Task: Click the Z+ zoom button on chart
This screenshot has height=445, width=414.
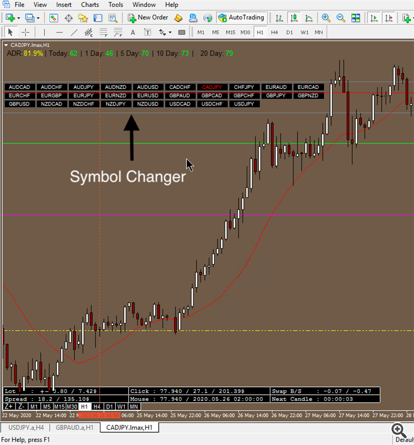Action: pyautogui.click(x=9, y=406)
